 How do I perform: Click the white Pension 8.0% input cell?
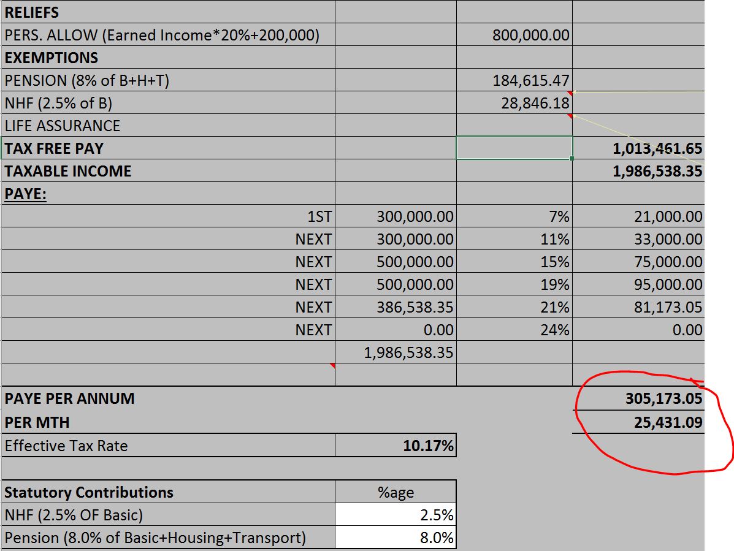[396, 538]
